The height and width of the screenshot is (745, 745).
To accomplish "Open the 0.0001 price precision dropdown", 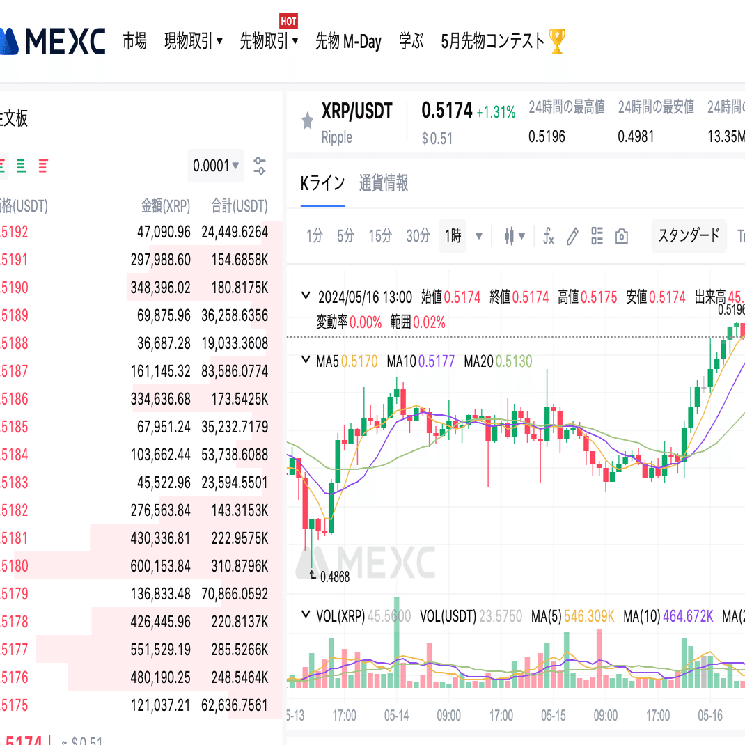I will pos(215,166).
